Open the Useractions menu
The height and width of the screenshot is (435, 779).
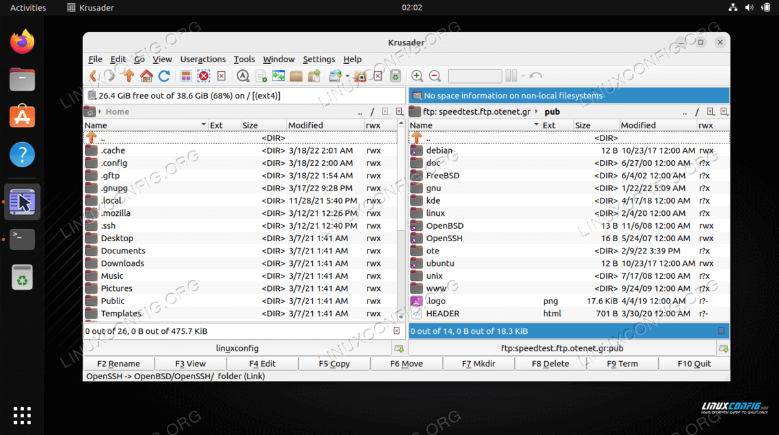pyautogui.click(x=203, y=59)
